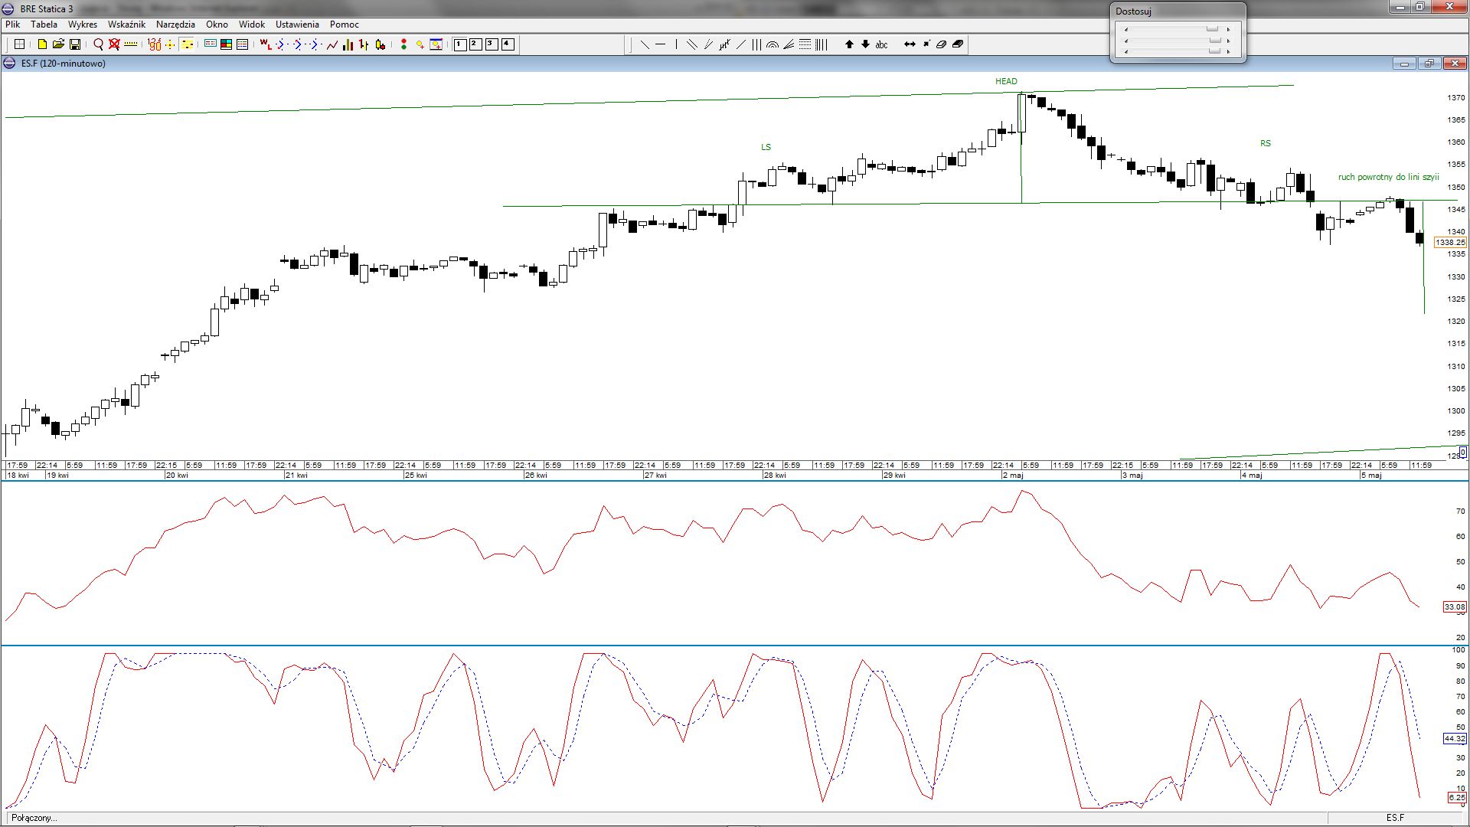This screenshot has height=827, width=1470.
Task: Select the candlestick chart type icon
Action: (x=381, y=44)
